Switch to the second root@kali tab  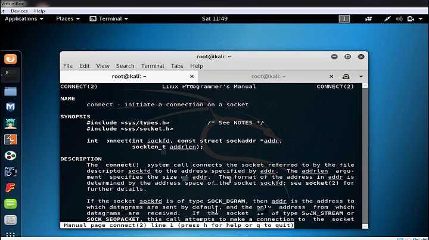point(268,77)
